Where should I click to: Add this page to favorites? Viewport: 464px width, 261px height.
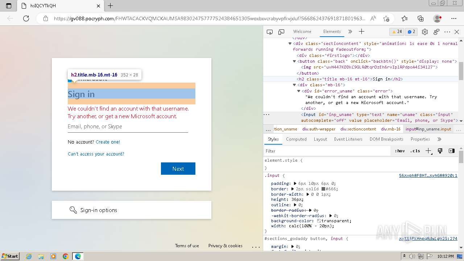tap(386, 18)
